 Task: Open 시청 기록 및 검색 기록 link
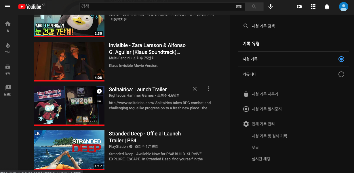click(x=269, y=136)
